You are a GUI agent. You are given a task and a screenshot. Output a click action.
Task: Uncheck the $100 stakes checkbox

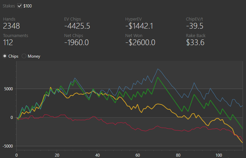point(20,6)
